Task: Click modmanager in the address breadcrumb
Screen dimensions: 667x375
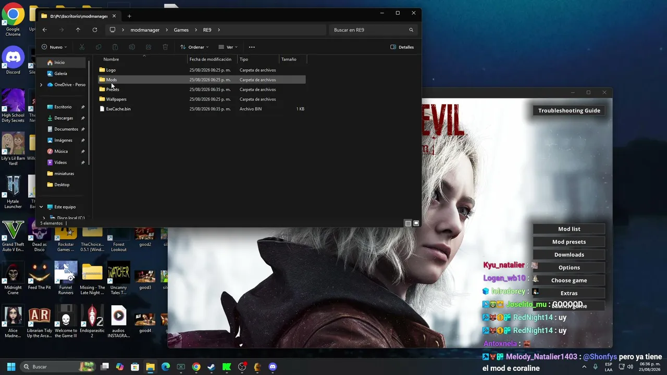Action: click(x=145, y=30)
